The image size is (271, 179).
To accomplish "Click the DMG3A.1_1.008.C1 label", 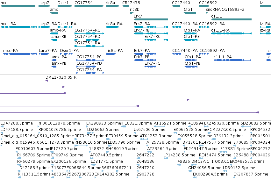I will (x=210, y=161).
